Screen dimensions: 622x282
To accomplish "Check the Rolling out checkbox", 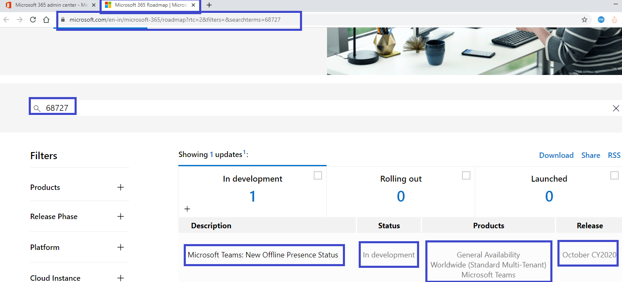I will point(466,175).
